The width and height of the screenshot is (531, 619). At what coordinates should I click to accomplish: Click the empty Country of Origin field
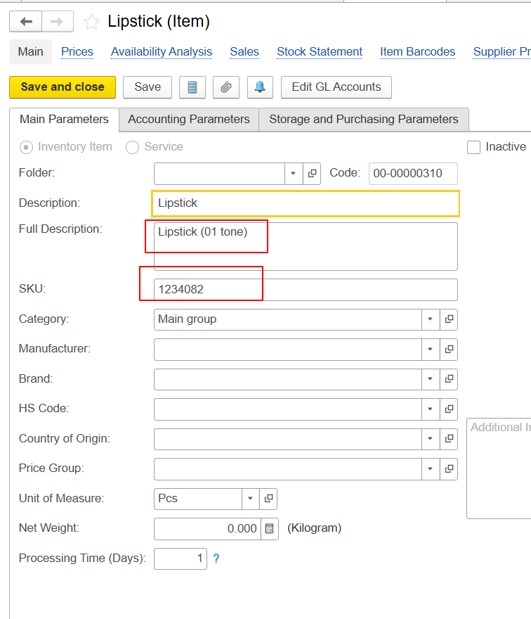click(x=288, y=439)
